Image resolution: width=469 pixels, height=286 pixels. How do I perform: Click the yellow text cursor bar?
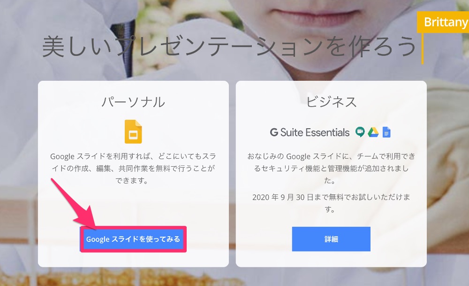tap(423, 48)
